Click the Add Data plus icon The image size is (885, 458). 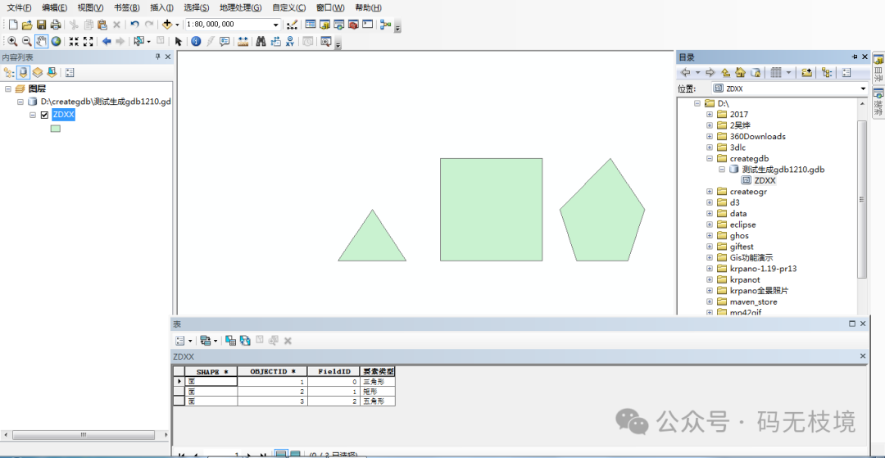point(167,25)
